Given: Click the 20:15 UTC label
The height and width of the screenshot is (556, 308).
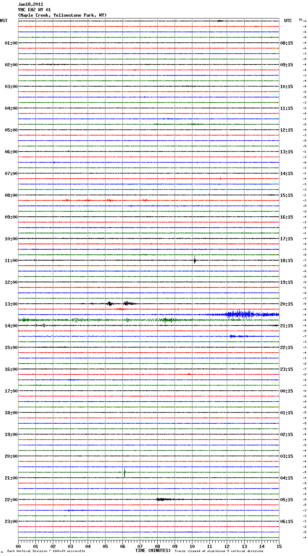Looking at the screenshot, I should [287, 304].
